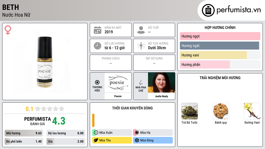
Task: Click the từ 6 - 12 giờ value
Action: click(115, 48)
